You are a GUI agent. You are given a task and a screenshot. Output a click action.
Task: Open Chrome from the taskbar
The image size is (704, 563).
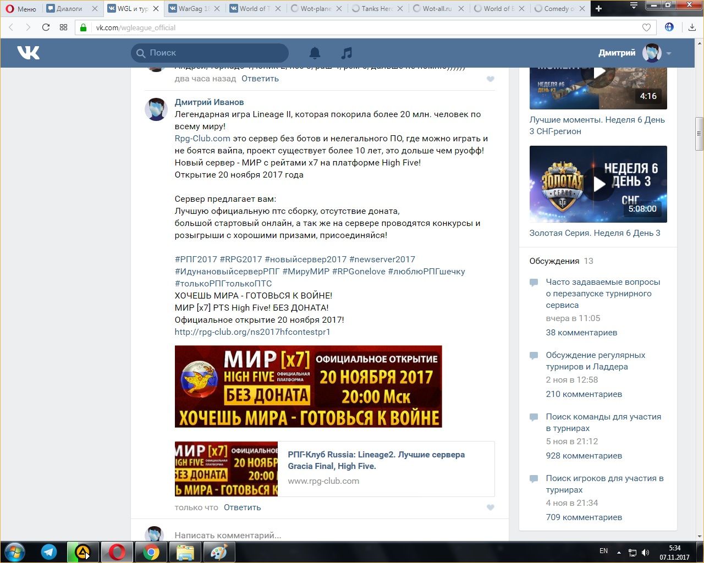(151, 552)
